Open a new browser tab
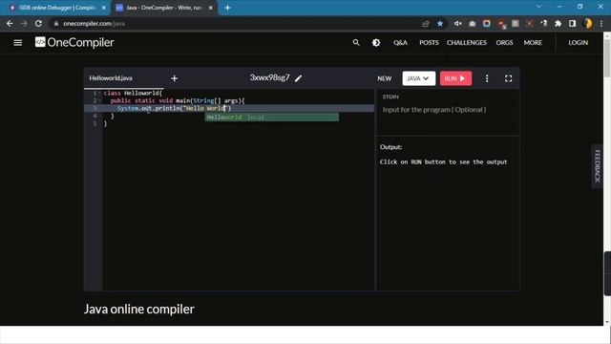Screen dimensions: 611x344 227,8
